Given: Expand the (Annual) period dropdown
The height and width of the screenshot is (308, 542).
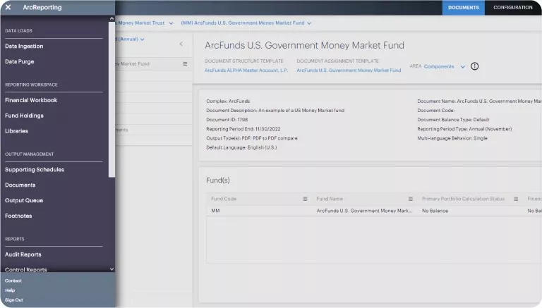Looking at the screenshot, I should point(143,39).
